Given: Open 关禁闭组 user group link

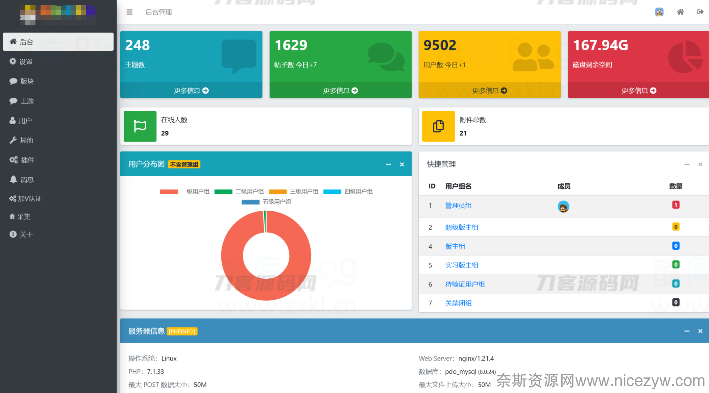Looking at the screenshot, I should pos(458,303).
